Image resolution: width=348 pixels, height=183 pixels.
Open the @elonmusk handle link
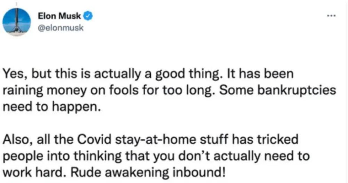click(x=60, y=27)
